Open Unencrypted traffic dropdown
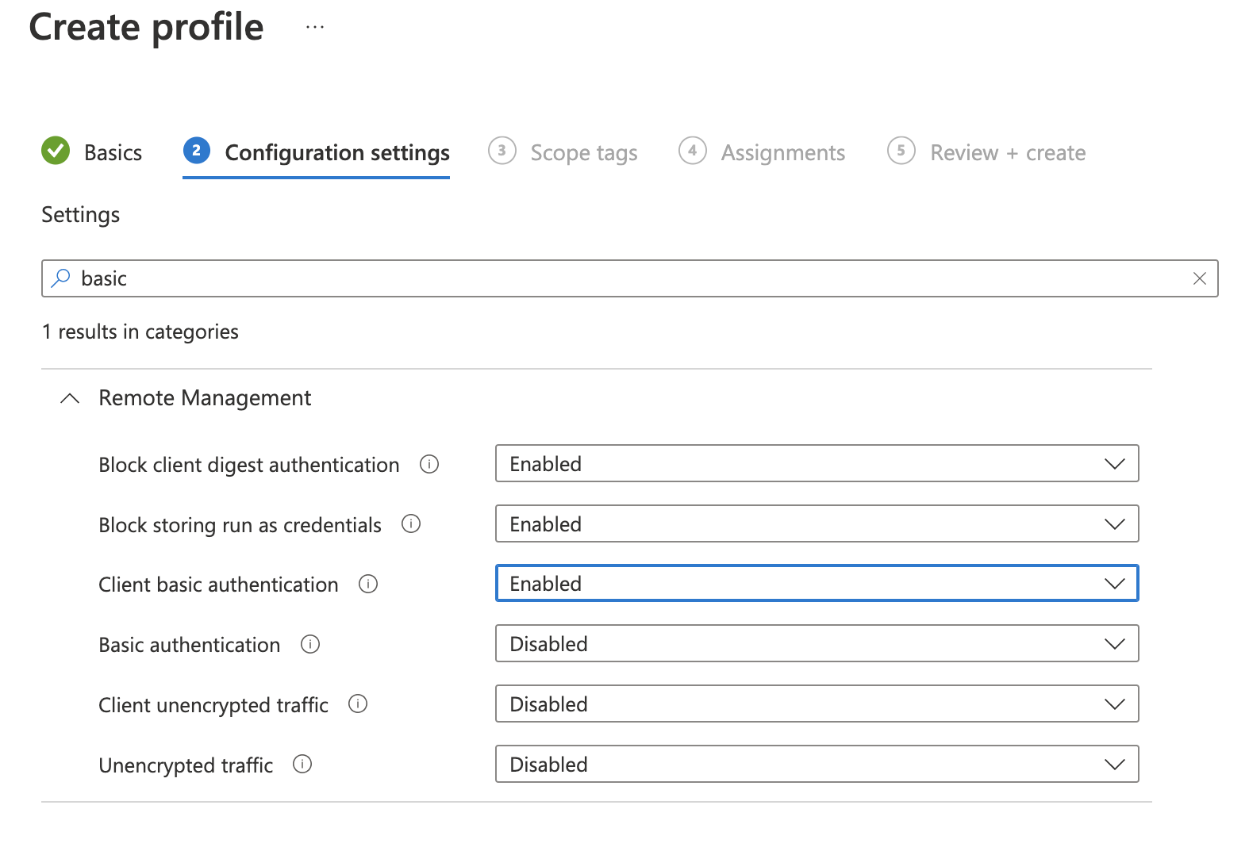Image resolution: width=1249 pixels, height=855 pixels. [817, 765]
